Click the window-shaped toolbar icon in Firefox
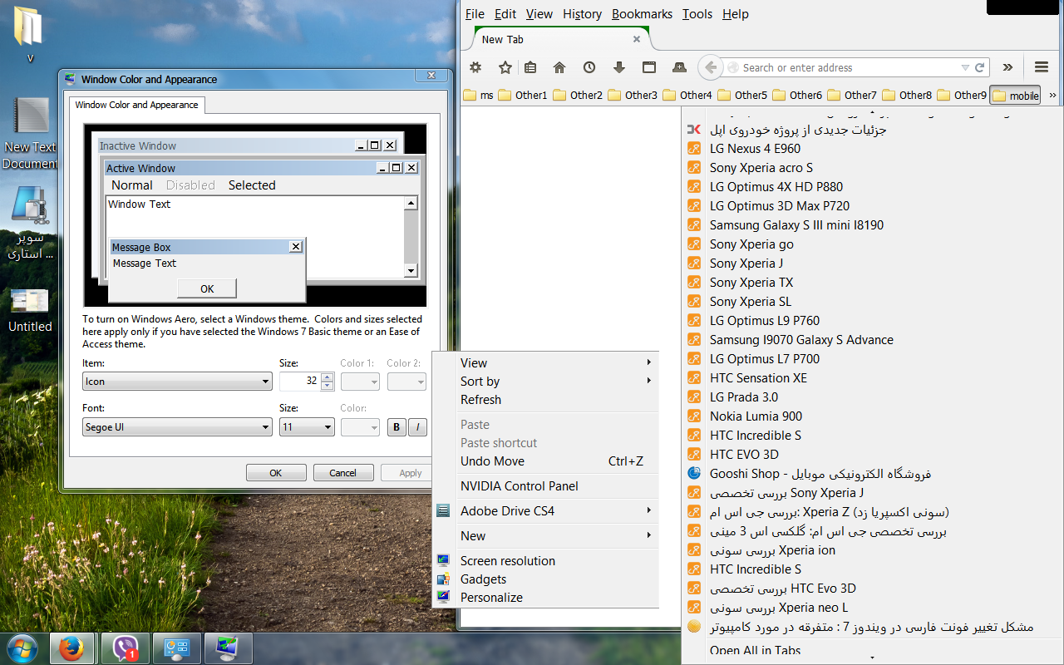This screenshot has height=665, width=1064. [x=649, y=67]
